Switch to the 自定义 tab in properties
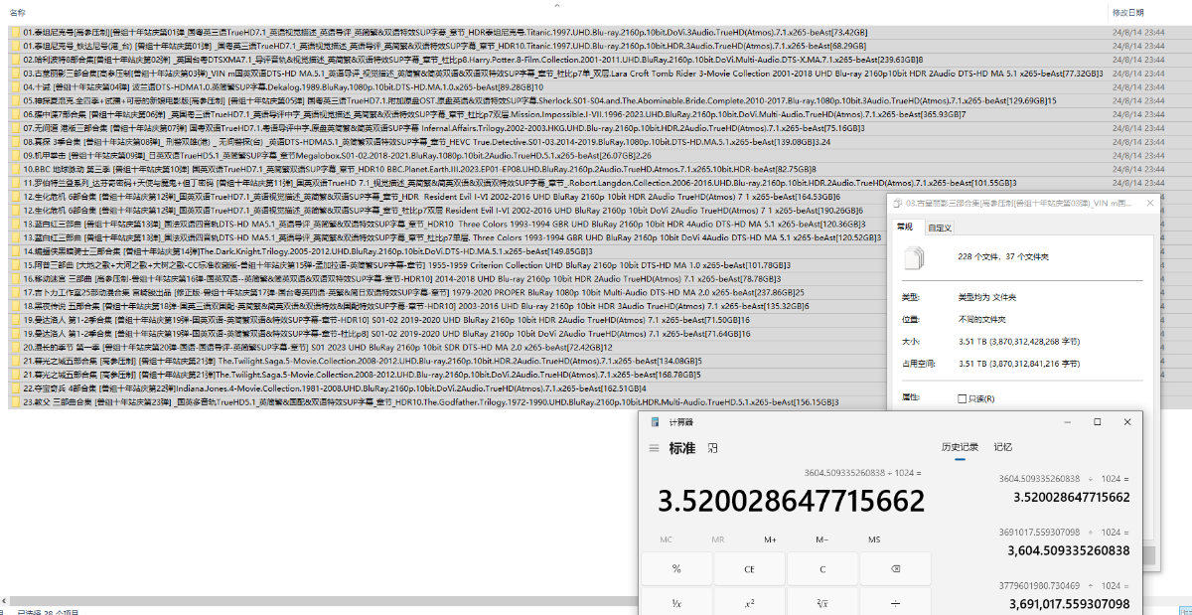 pyautogui.click(x=939, y=228)
